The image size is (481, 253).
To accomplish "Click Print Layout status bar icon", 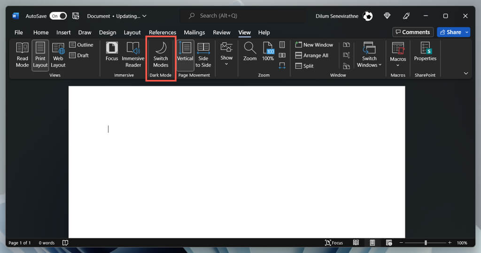I will [372, 243].
